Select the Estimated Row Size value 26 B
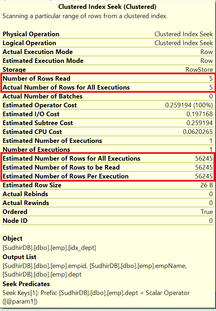Image resolution: width=216 pixels, height=311 pixels. point(206,185)
